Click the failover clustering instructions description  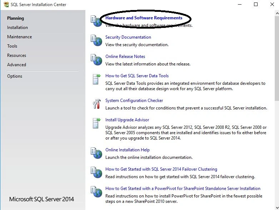click(x=180, y=177)
